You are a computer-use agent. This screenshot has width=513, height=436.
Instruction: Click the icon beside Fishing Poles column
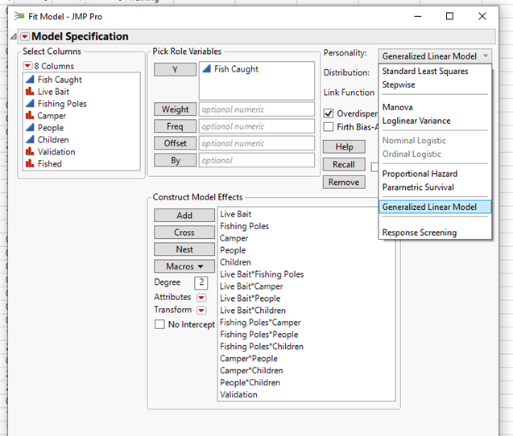[x=31, y=104]
